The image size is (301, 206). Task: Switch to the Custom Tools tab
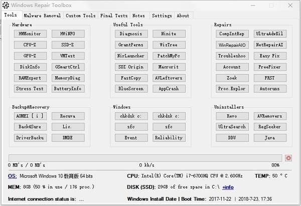(80, 16)
